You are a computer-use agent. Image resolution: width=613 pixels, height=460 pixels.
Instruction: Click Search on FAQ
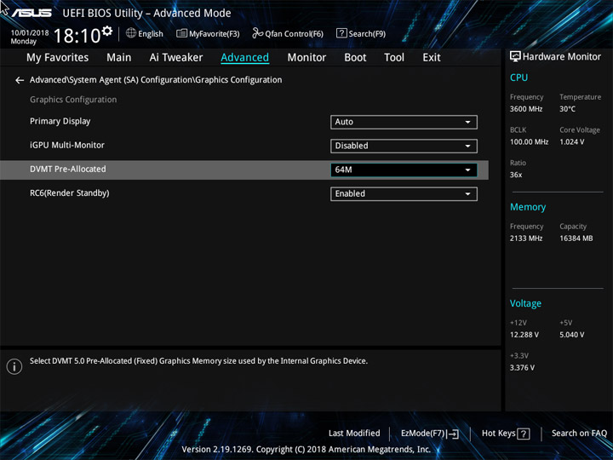tap(579, 434)
